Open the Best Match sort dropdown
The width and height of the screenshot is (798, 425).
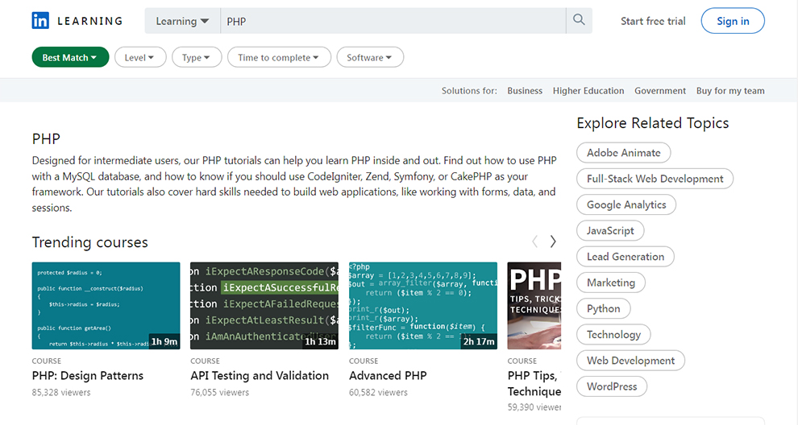(70, 57)
